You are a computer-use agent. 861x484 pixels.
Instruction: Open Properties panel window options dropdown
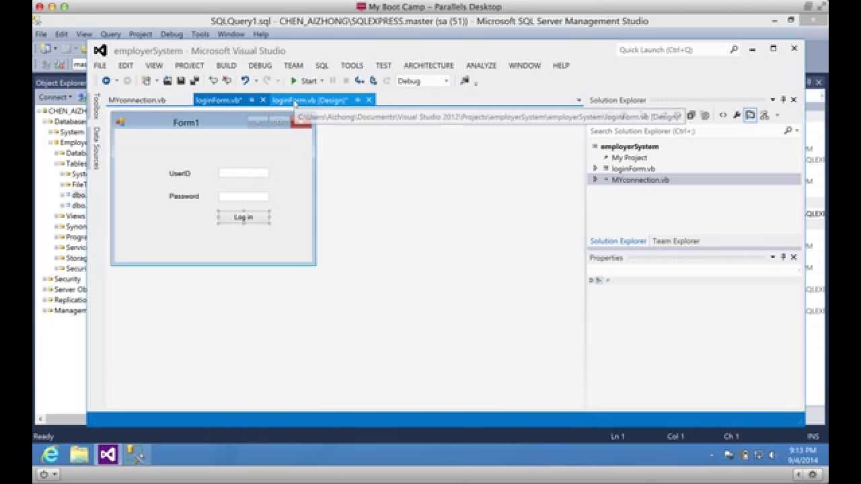pos(773,257)
